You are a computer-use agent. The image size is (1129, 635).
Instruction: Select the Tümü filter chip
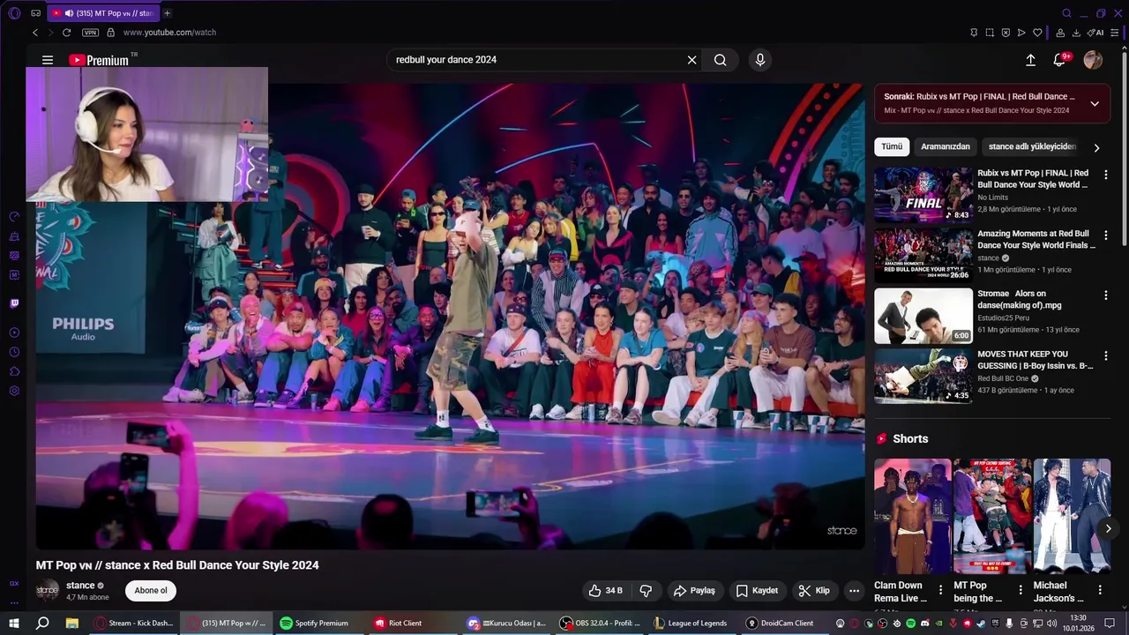coord(892,147)
